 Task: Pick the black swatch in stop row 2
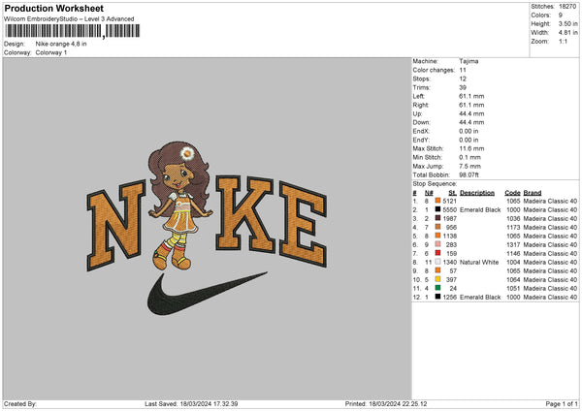[438, 209]
